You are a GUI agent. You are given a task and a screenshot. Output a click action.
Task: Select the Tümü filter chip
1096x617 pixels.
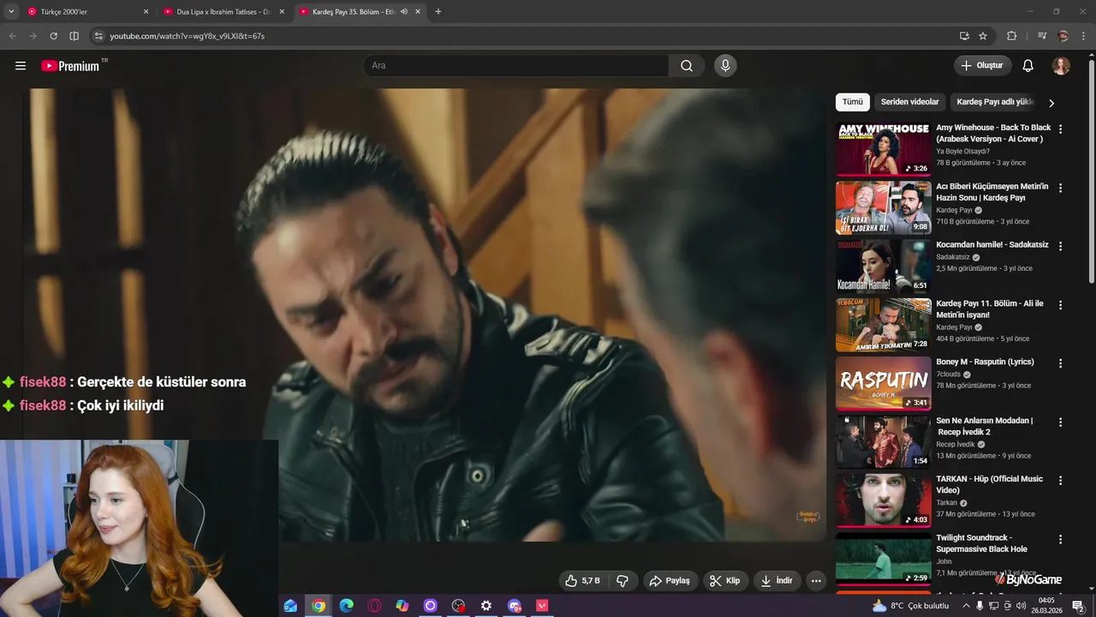click(853, 102)
